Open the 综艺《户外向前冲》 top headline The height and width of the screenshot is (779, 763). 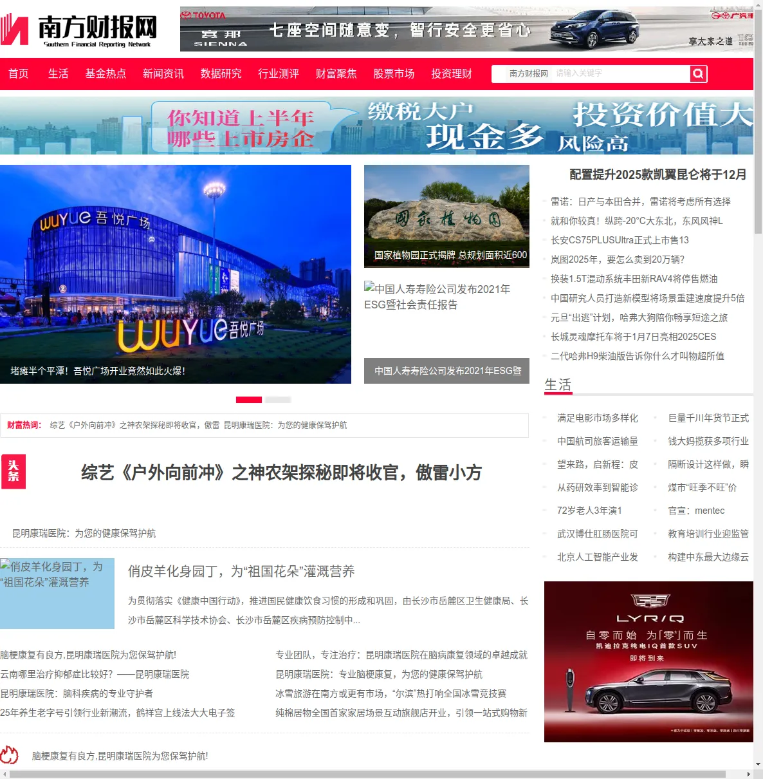tap(281, 473)
